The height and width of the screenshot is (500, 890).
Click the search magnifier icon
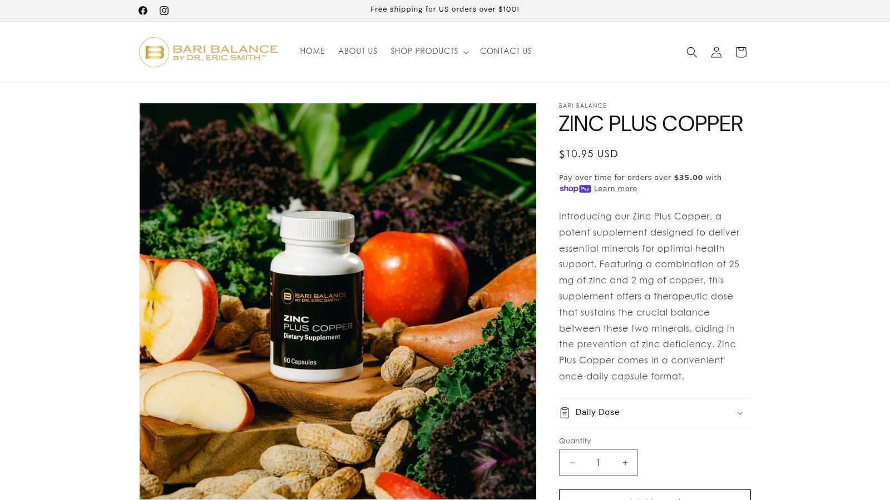[691, 52]
